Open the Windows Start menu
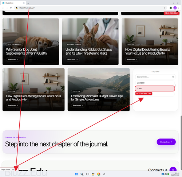Viewport: 182px width, 177px height. point(76,174)
